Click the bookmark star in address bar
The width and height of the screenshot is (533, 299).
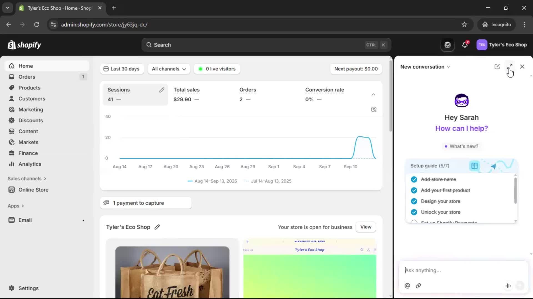pos(464,25)
